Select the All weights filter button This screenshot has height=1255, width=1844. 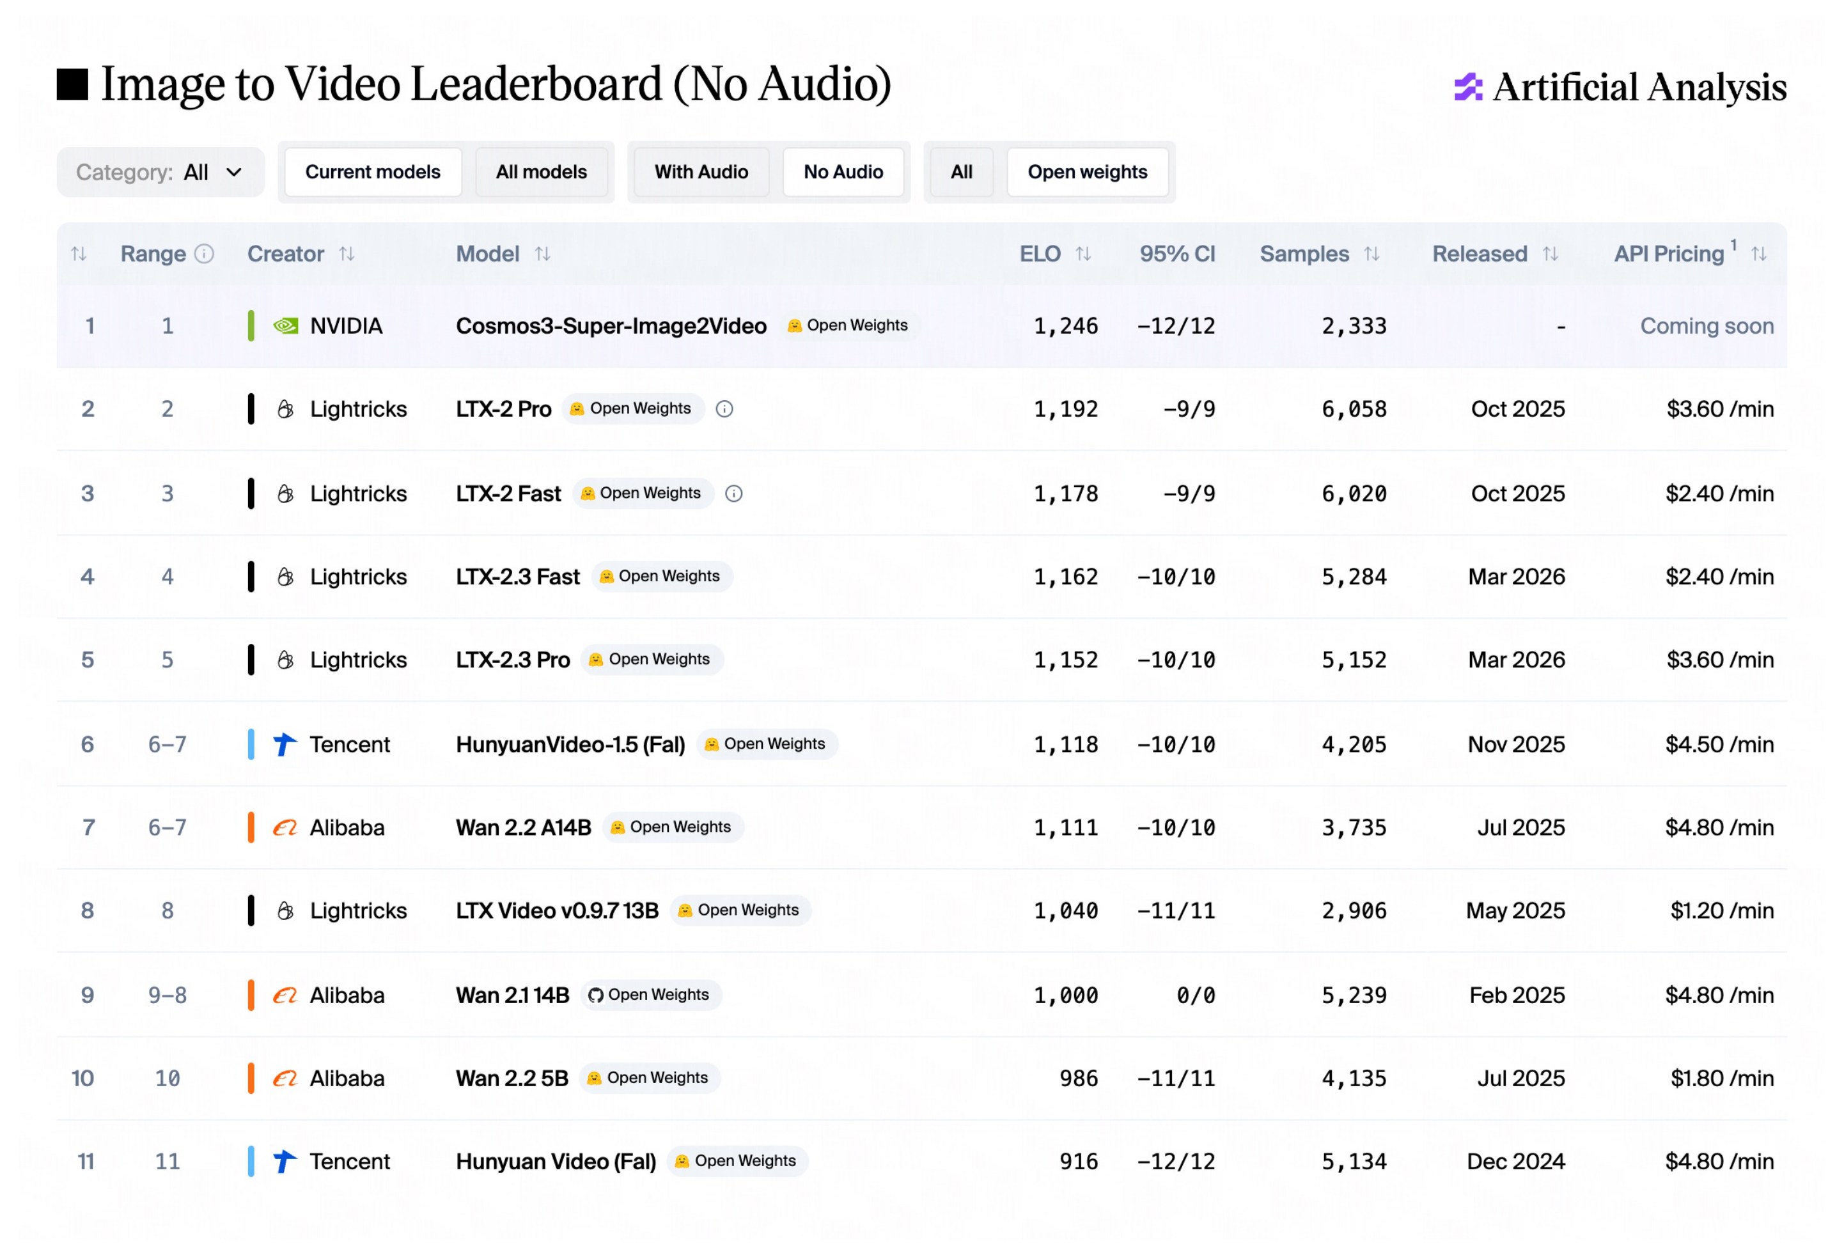click(962, 172)
